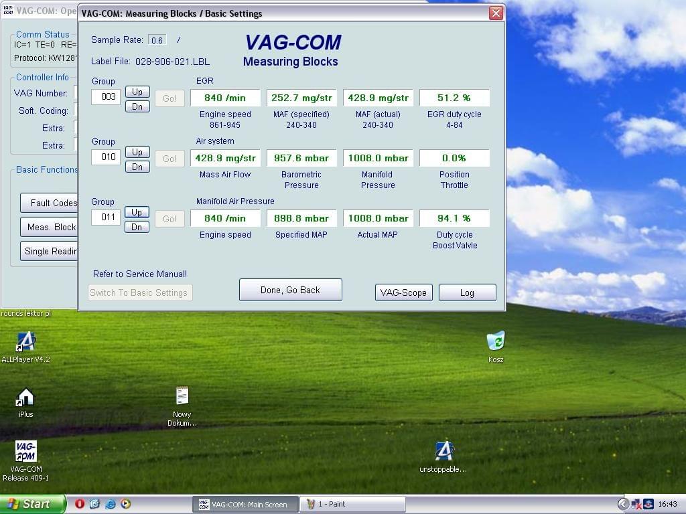This screenshot has width=686, height=514.
Task: Select the unstoppable... desktop icon
Action: [443, 457]
